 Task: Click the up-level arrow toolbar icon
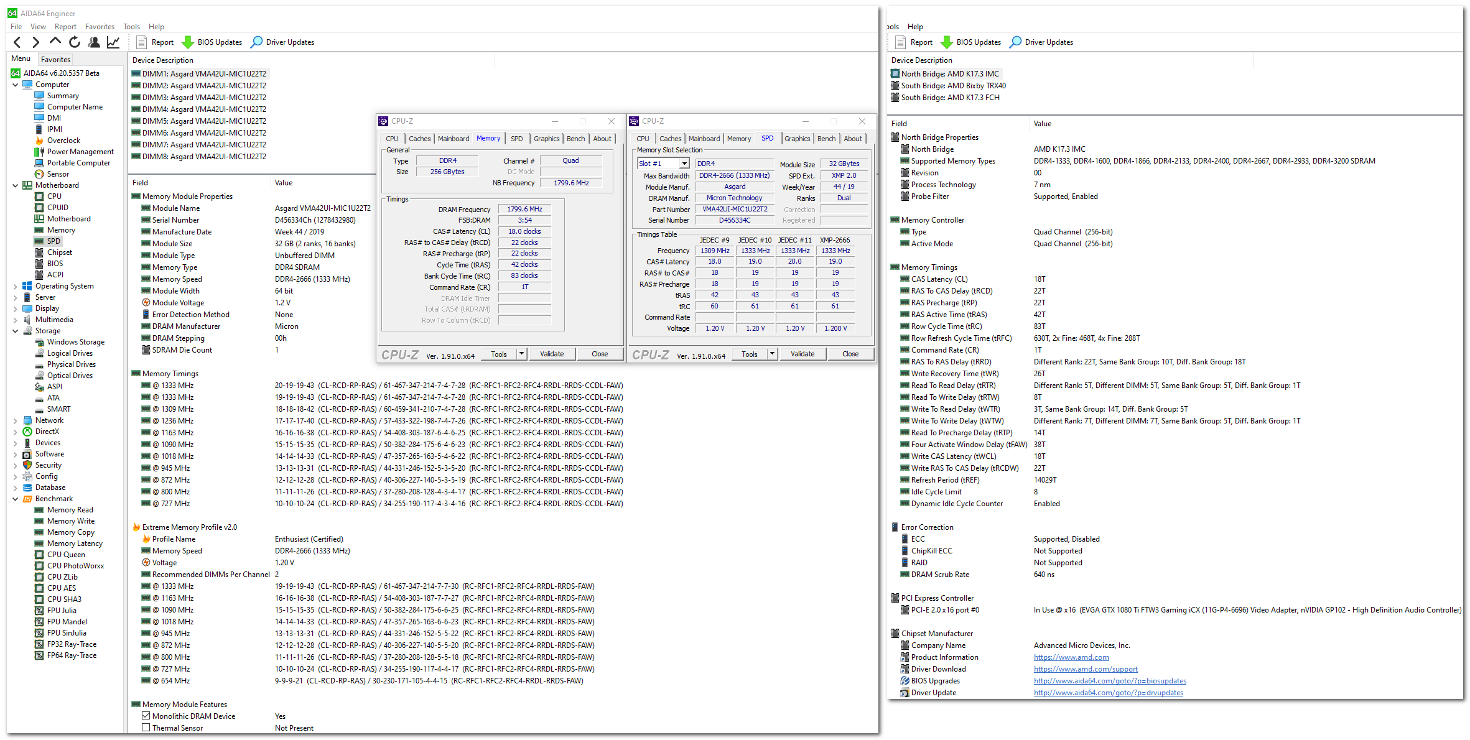click(55, 42)
